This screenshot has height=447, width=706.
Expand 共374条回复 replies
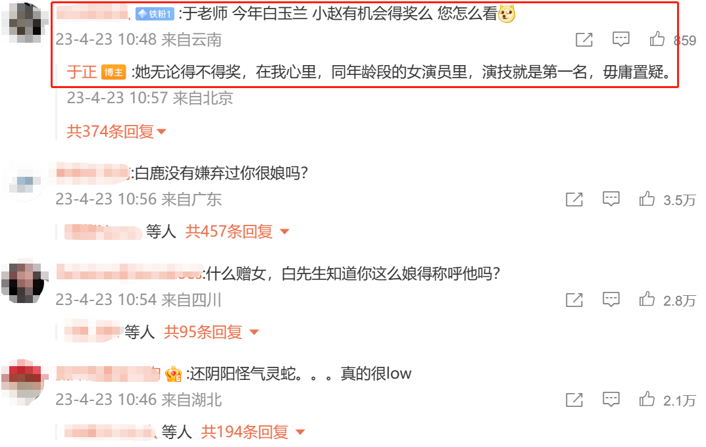click(116, 131)
